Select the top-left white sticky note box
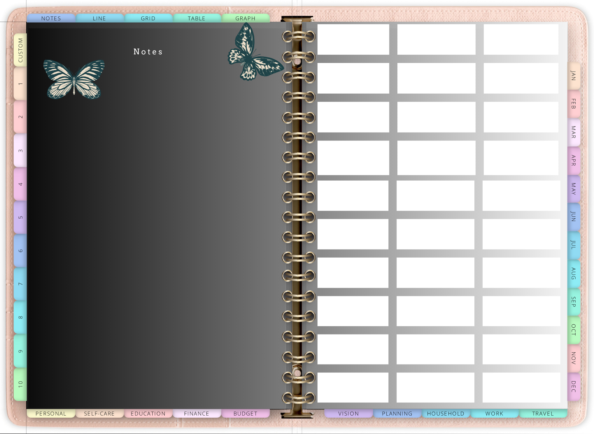 pyautogui.click(x=353, y=39)
